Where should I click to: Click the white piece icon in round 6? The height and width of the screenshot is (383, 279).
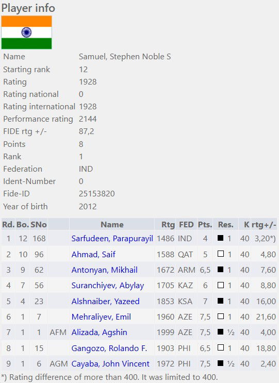tap(221, 316)
